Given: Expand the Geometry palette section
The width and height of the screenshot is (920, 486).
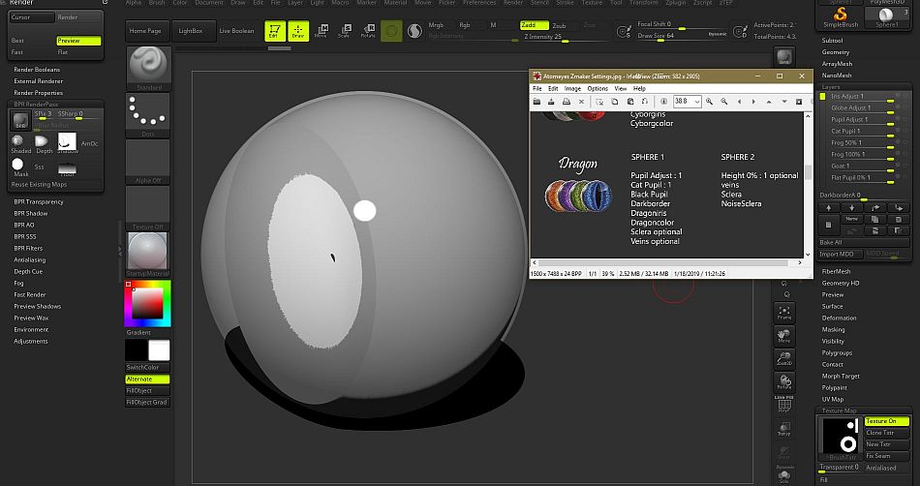Looking at the screenshot, I should pyautogui.click(x=836, y=52).
